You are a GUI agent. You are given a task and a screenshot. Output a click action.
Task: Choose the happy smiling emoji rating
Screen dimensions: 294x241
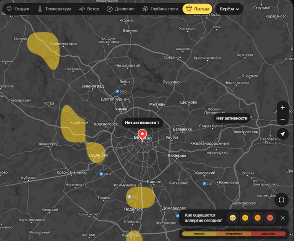coord(233,218)
